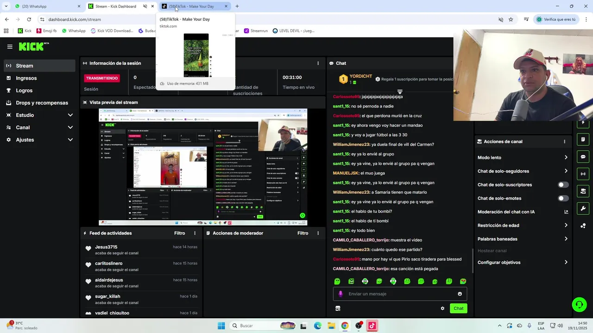Open the Windows Start menu
Screen dimensions: 593x333
pyautogui.click(x=221, y=326)
